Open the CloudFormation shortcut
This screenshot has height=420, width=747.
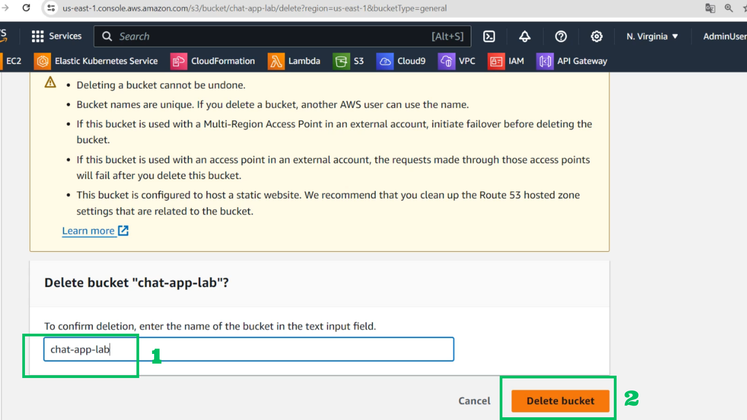(x=212, y=61)
